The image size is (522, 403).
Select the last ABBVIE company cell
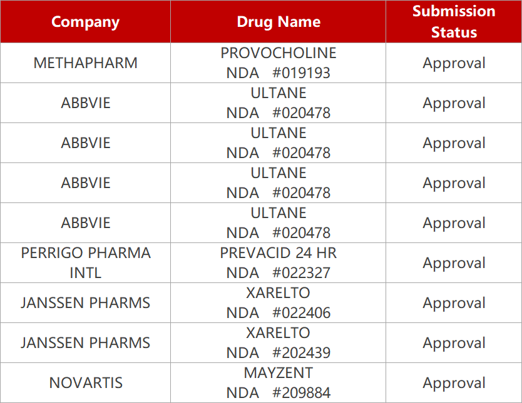(x=85, y=223)
